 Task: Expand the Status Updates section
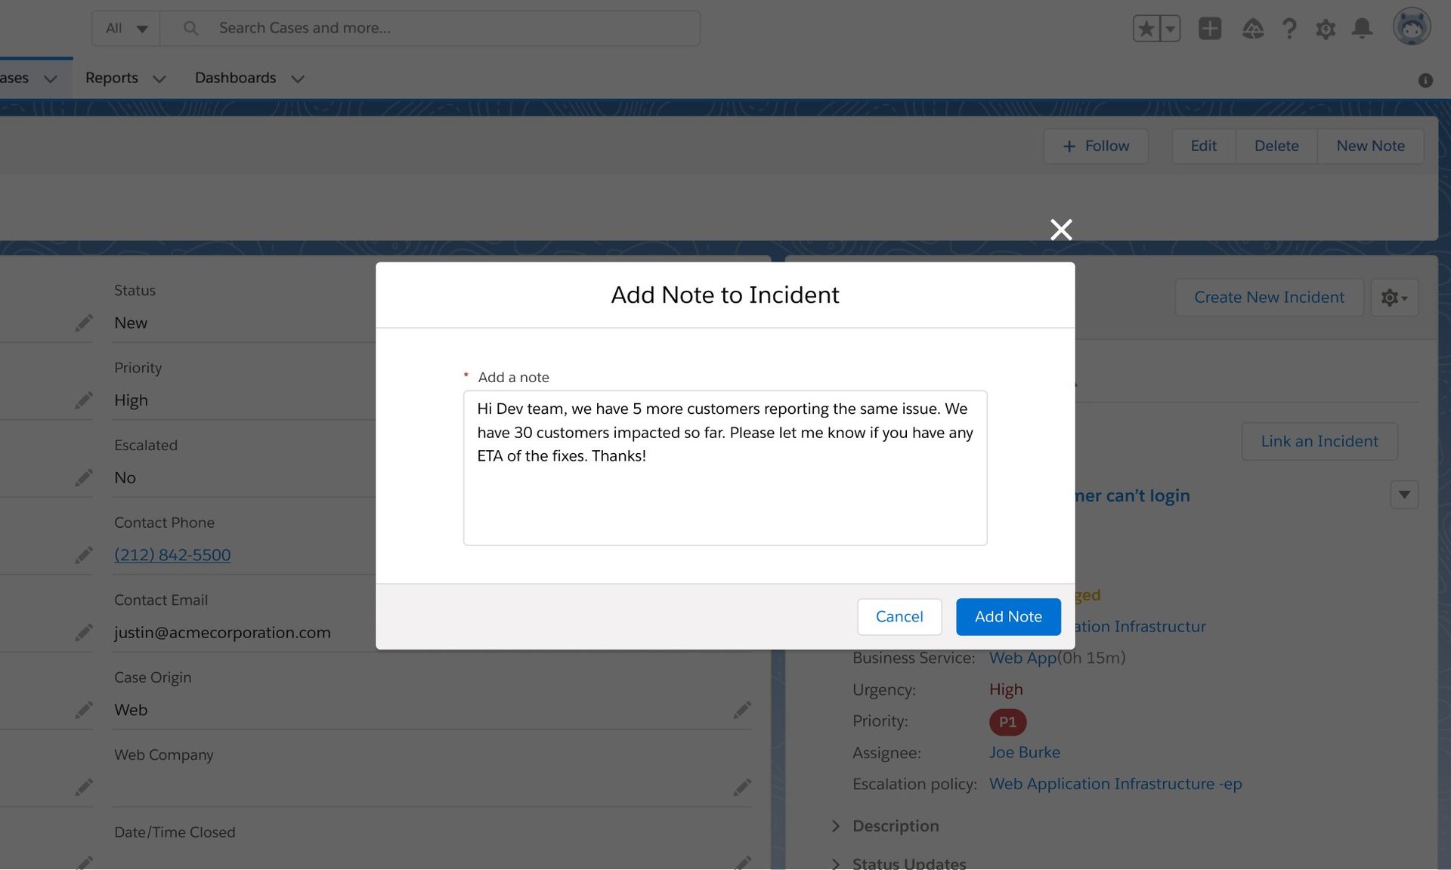[836, 864]
